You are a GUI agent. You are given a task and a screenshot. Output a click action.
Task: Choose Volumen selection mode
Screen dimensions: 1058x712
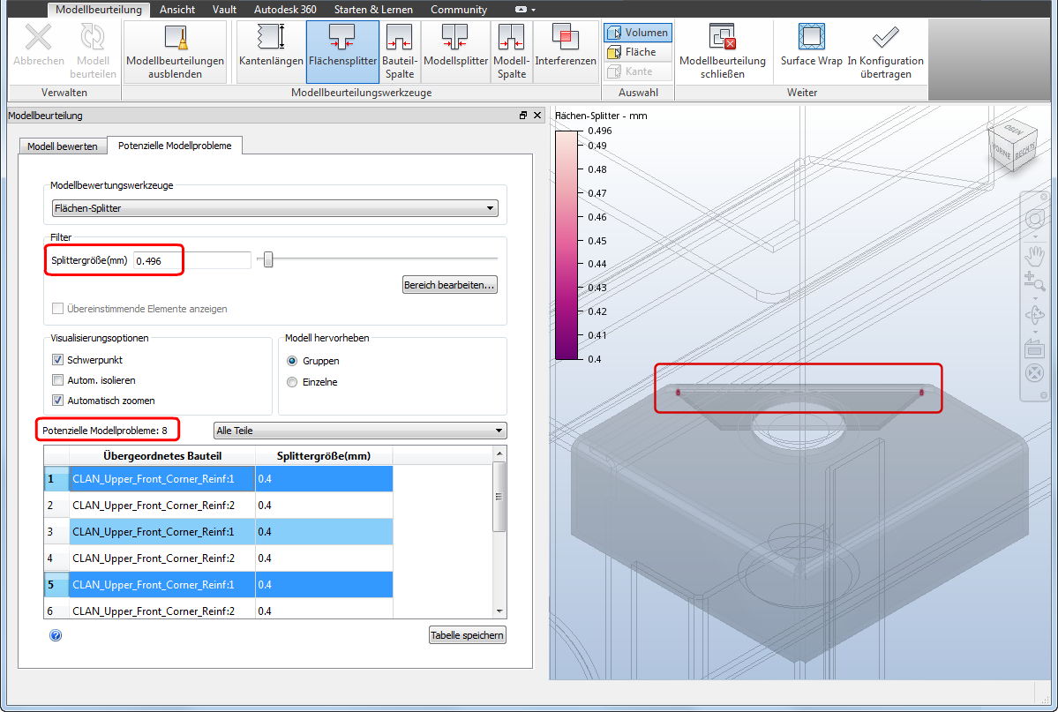click(638, 33)
